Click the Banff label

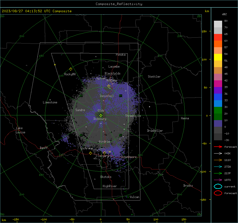coord(44,148)
